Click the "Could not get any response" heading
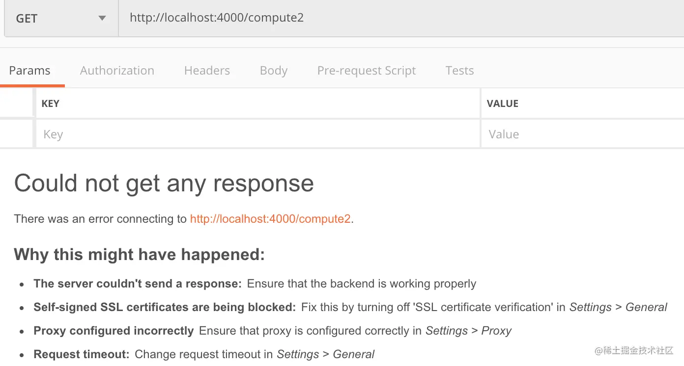The height and width of the screenshot is (366, 684). pos(164,183)
